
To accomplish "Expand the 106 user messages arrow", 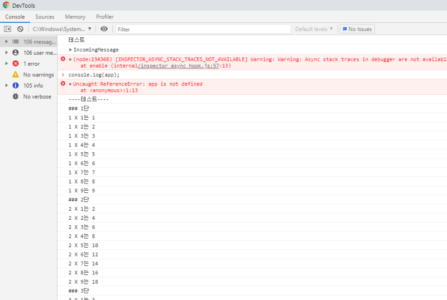I will coord(6,52).
